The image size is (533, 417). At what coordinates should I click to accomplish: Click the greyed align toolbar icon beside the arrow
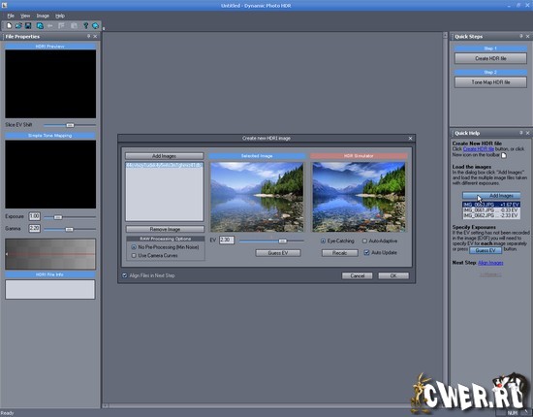tap(61, 25)
